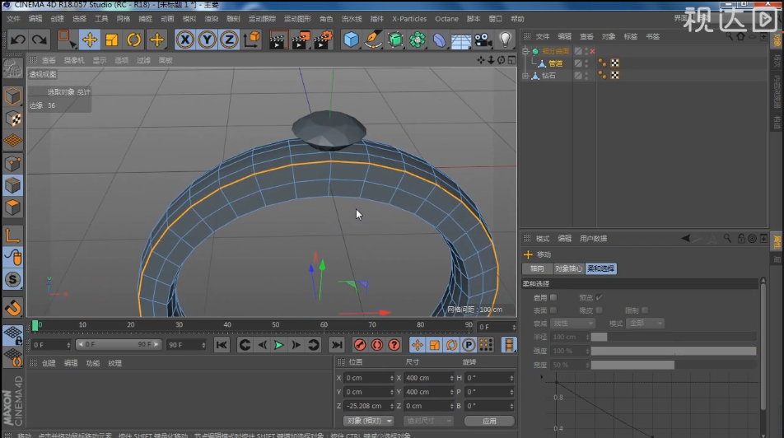Go to end of animation
The image size is (784, 438).
pos(337,344)
